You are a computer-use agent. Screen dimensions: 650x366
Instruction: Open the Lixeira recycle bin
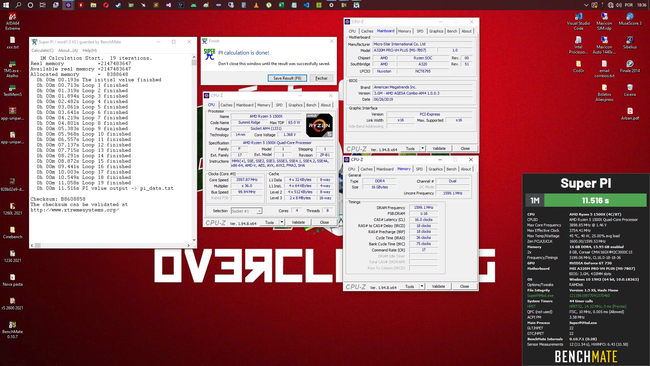tap(630, 90)
